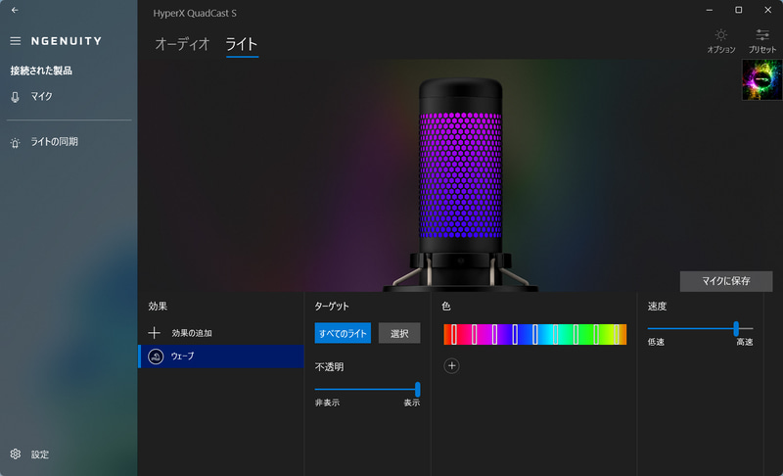Screen dimensions: 783x476
Task: Click the first color stop on gradient bar
Action: [x=454, y=334]
